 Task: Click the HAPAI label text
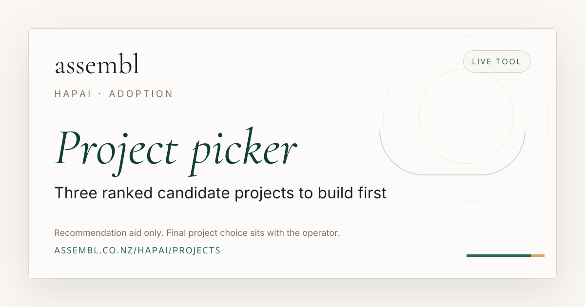click(73, 94)
